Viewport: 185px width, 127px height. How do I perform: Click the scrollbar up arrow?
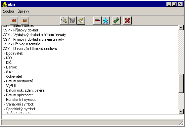(181, 27)
